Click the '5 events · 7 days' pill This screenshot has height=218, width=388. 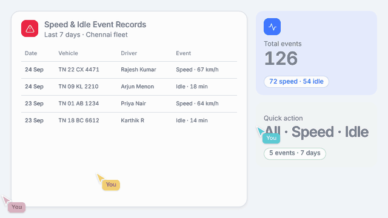click(x=295, y=153)
